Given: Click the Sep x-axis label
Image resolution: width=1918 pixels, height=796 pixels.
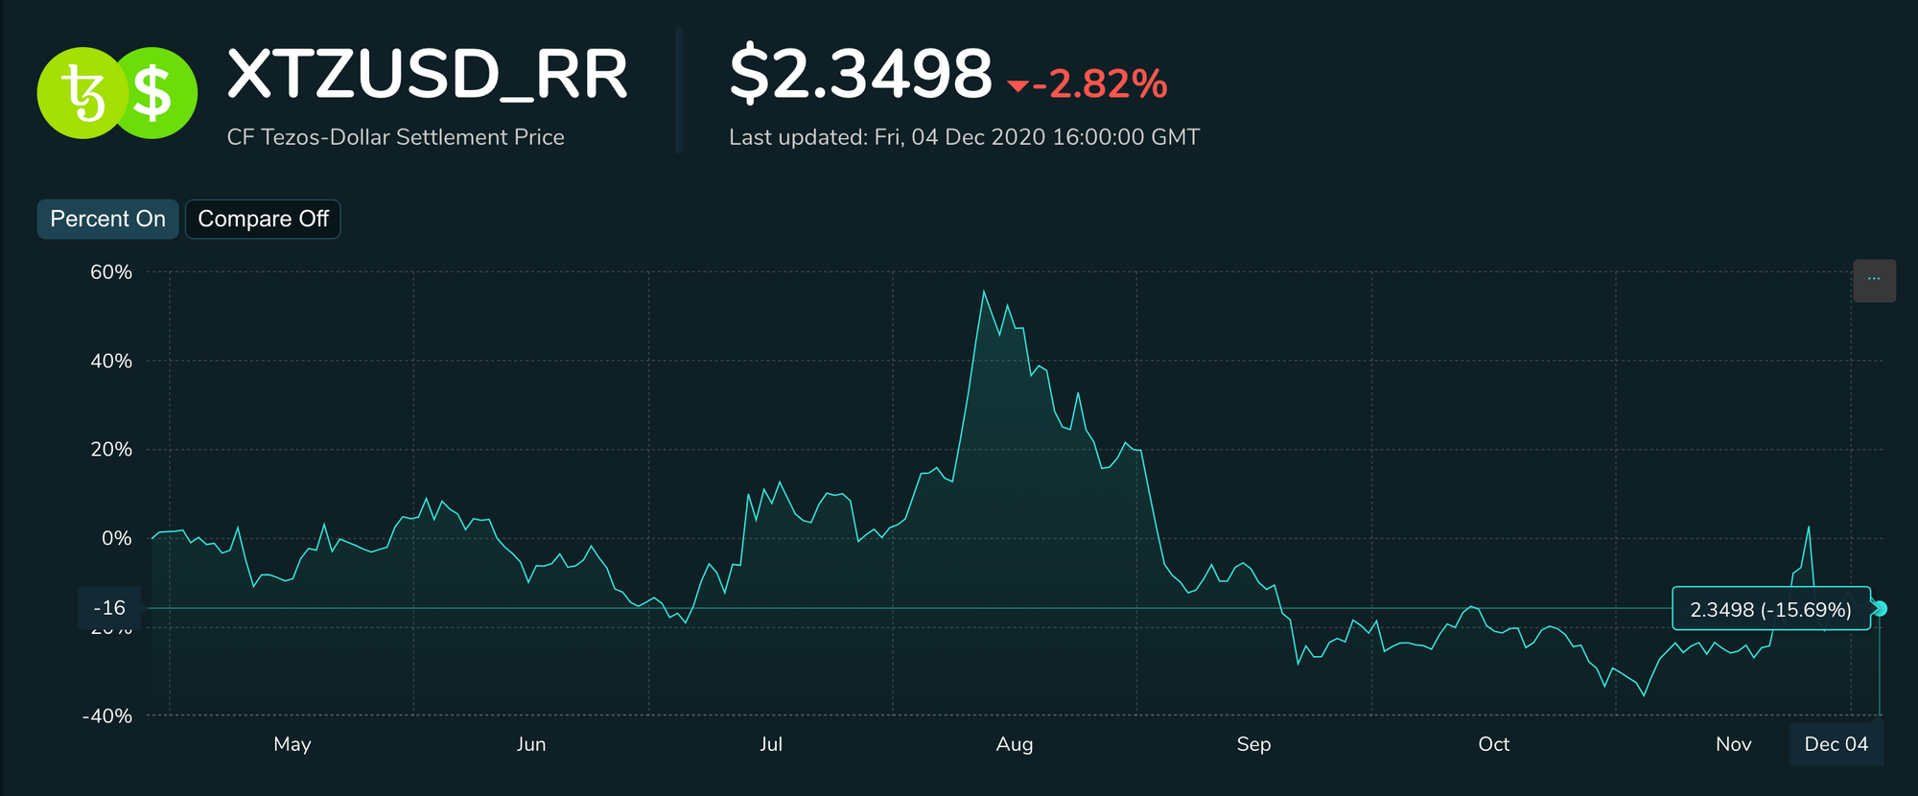Looking at the screenshot, I should (x=1253, y=744).
